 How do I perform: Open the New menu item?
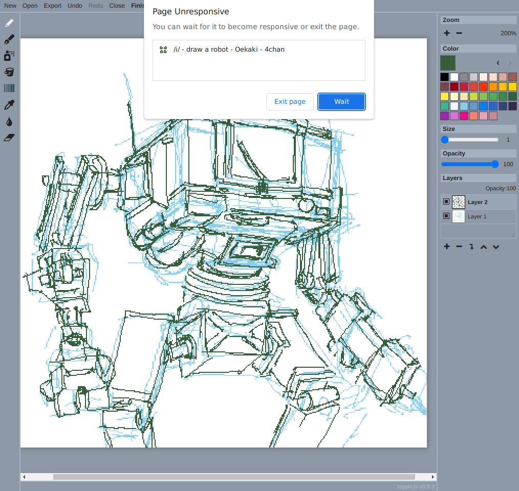point(10,6)
